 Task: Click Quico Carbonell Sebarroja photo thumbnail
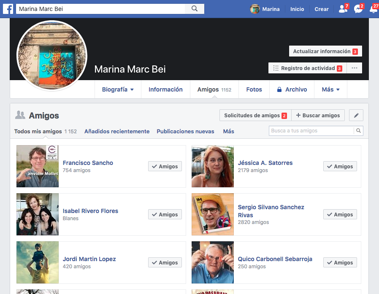[x=213, y=262]
